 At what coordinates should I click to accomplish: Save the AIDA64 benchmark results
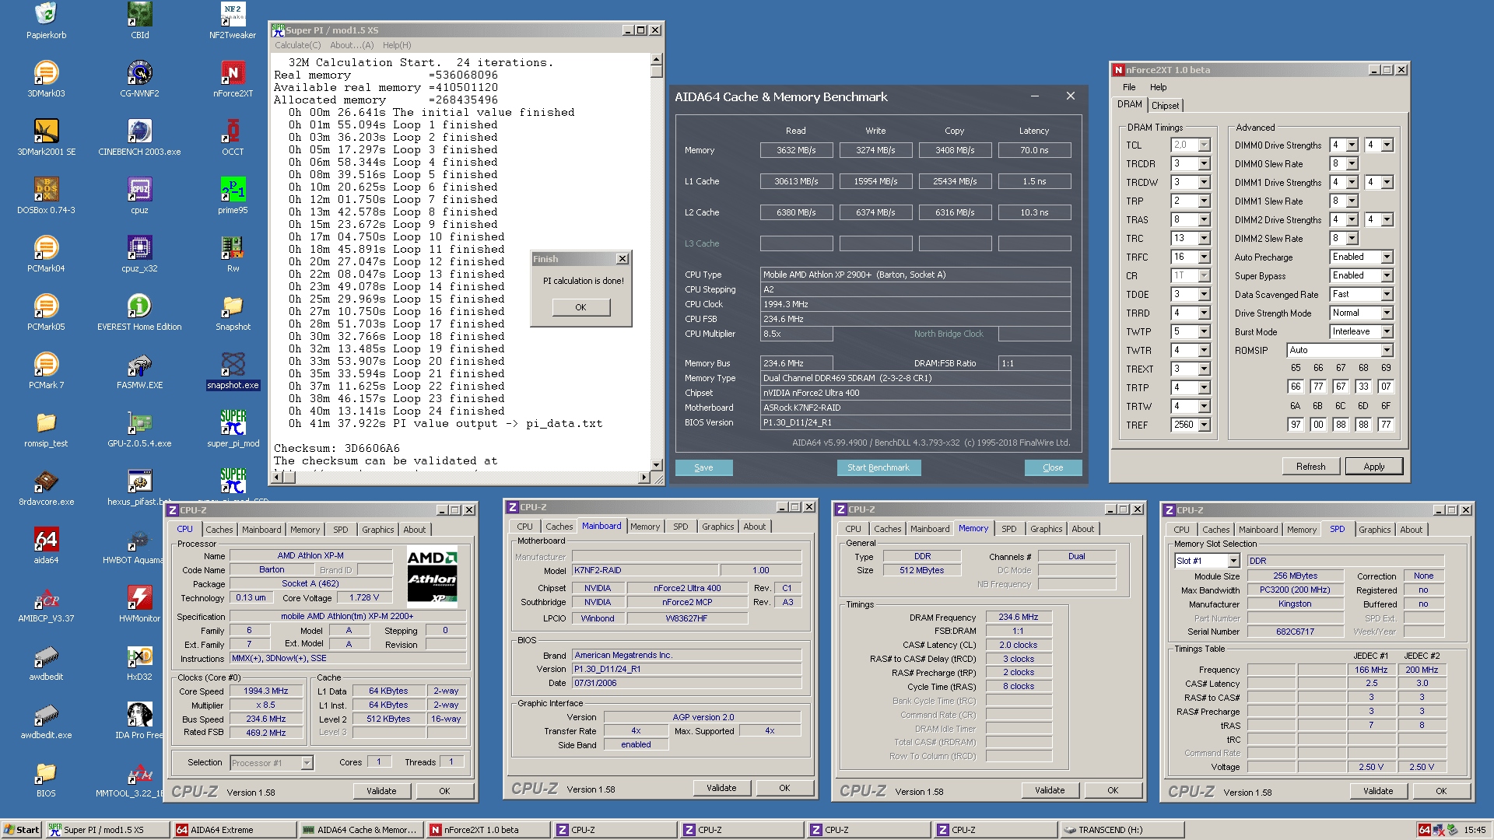click(703, 467)
